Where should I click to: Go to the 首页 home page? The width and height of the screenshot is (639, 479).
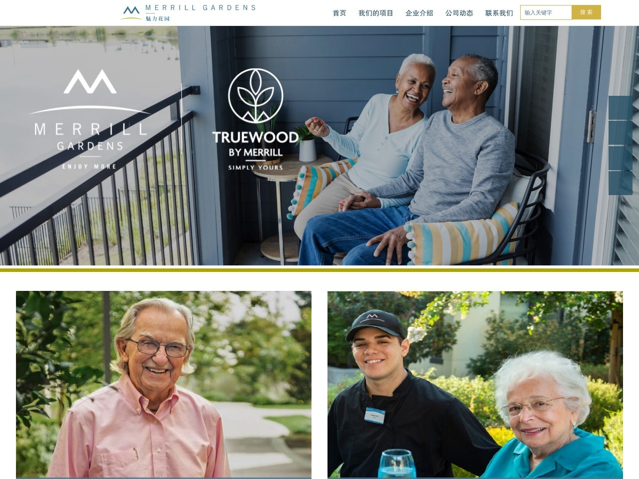pos(339,13)
